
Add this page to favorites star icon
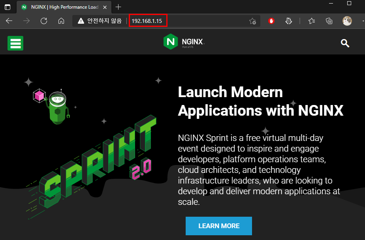(x=252, y=21)
